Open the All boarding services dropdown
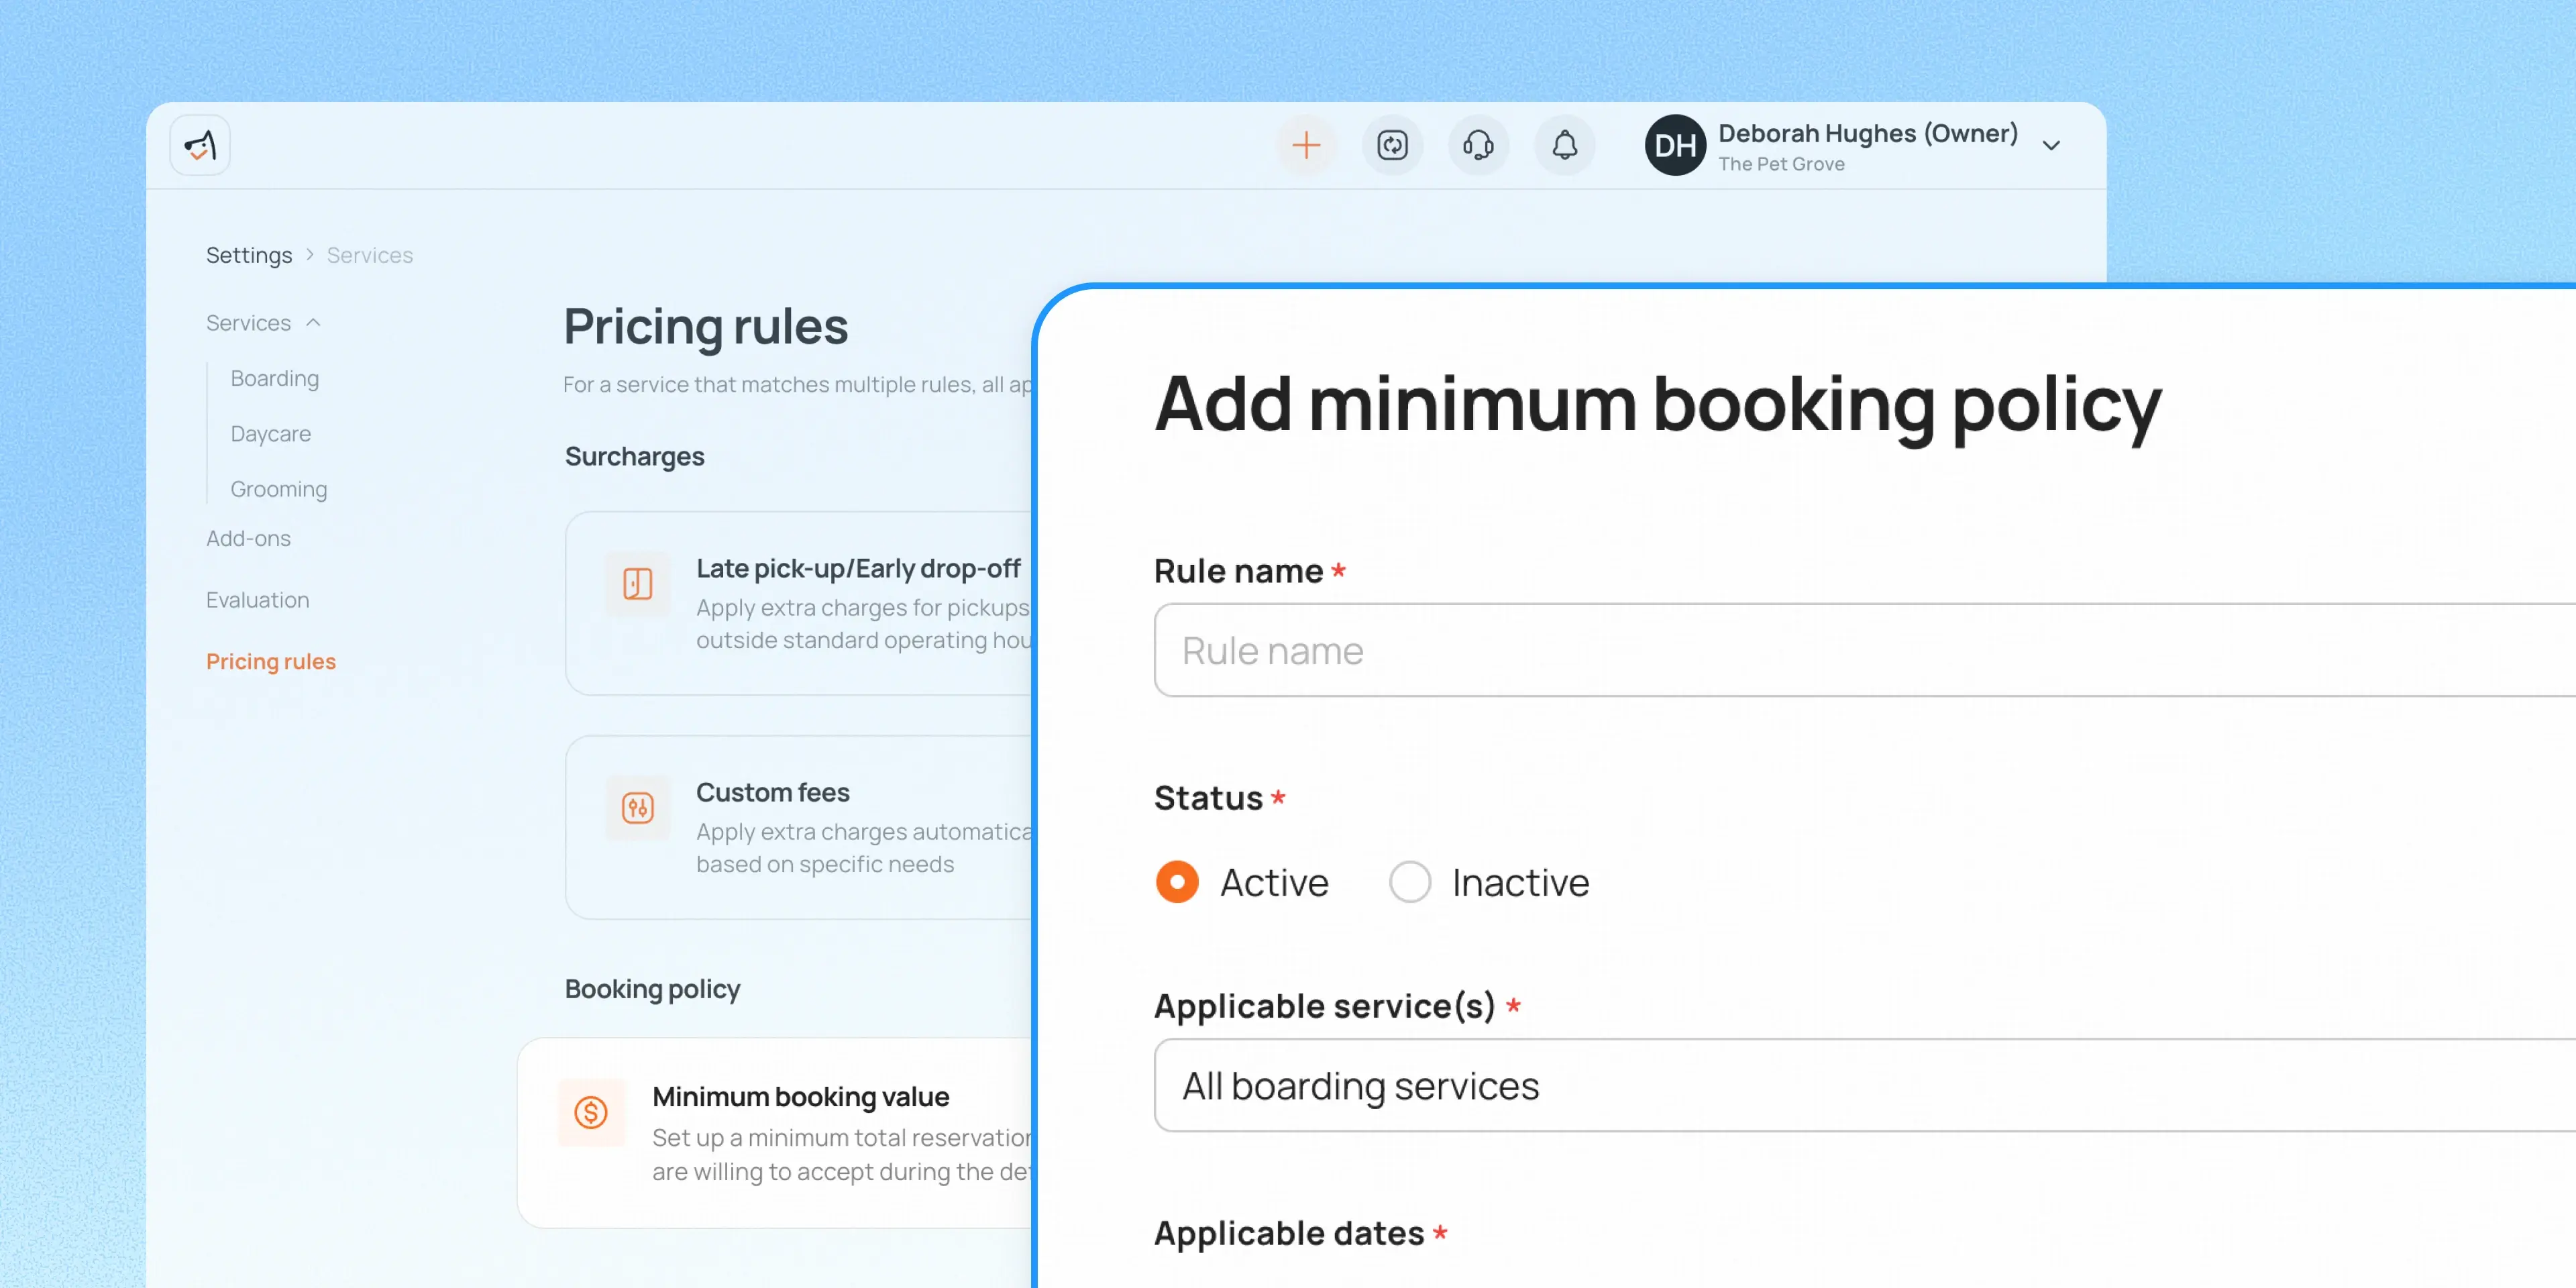This screenshot has width=2576, height=1288. pyautogui.click(x=1864, y=1085)
